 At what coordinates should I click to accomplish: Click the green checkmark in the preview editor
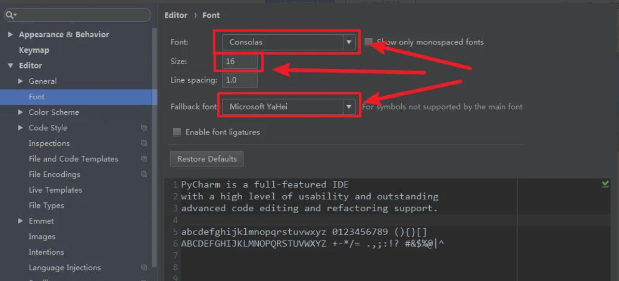coord(605,184)
